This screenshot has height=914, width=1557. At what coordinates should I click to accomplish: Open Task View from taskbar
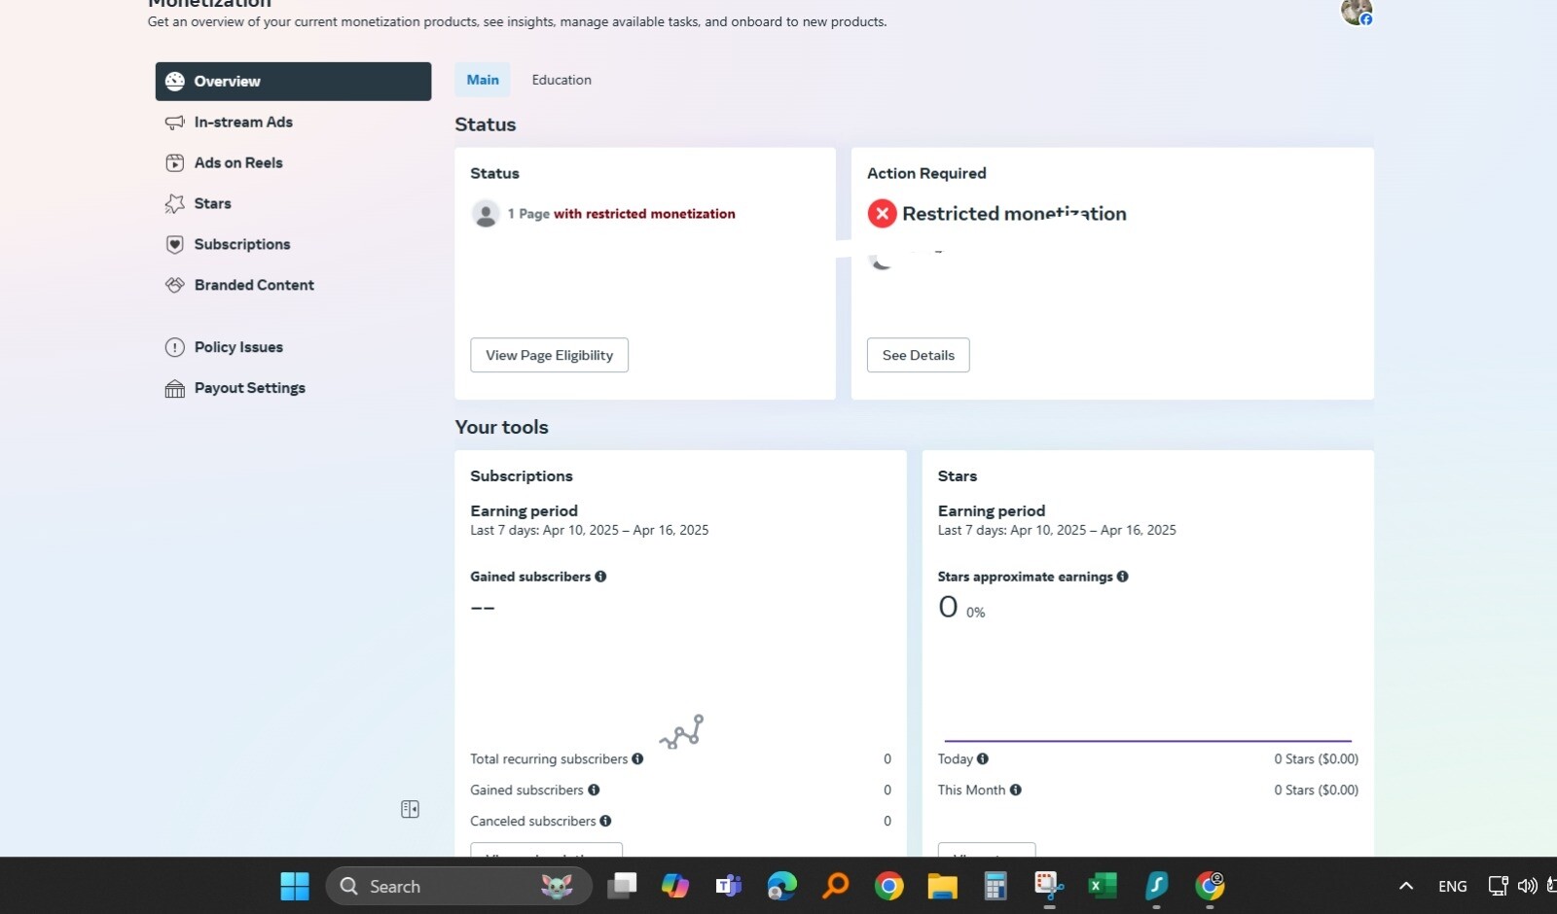coord(622,887)
